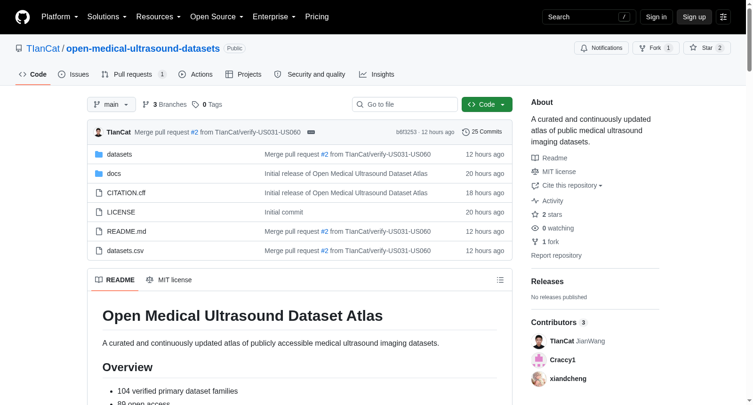Select the MIT license tab

click(169, 280)
